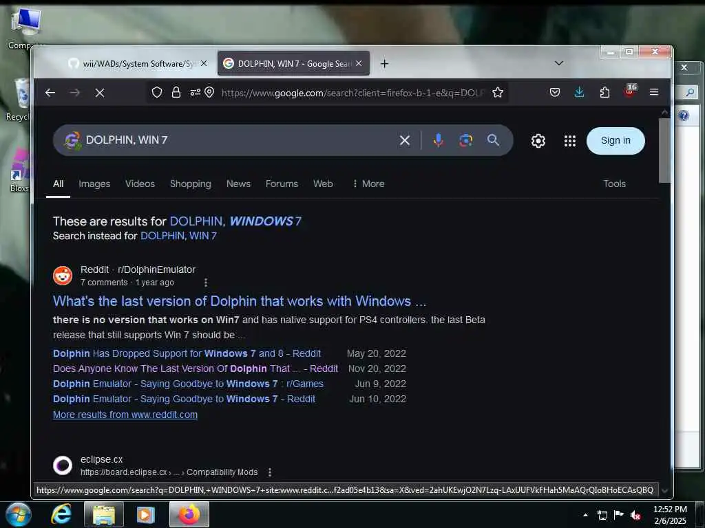
Task: Switch to Shopping results
Action: (190, 184)
